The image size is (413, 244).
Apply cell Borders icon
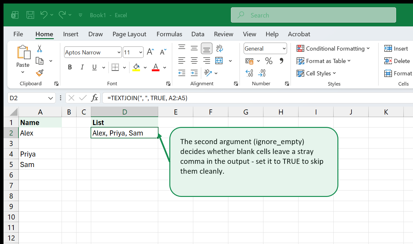point(115,67)
